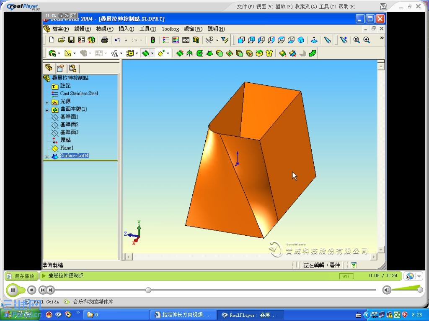Click the first blue cube view icon
This screenshot has height=321, width=429.
tap(241, 40)
